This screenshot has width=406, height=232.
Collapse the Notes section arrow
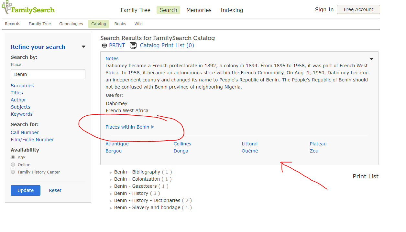click(x=371, y=59)
